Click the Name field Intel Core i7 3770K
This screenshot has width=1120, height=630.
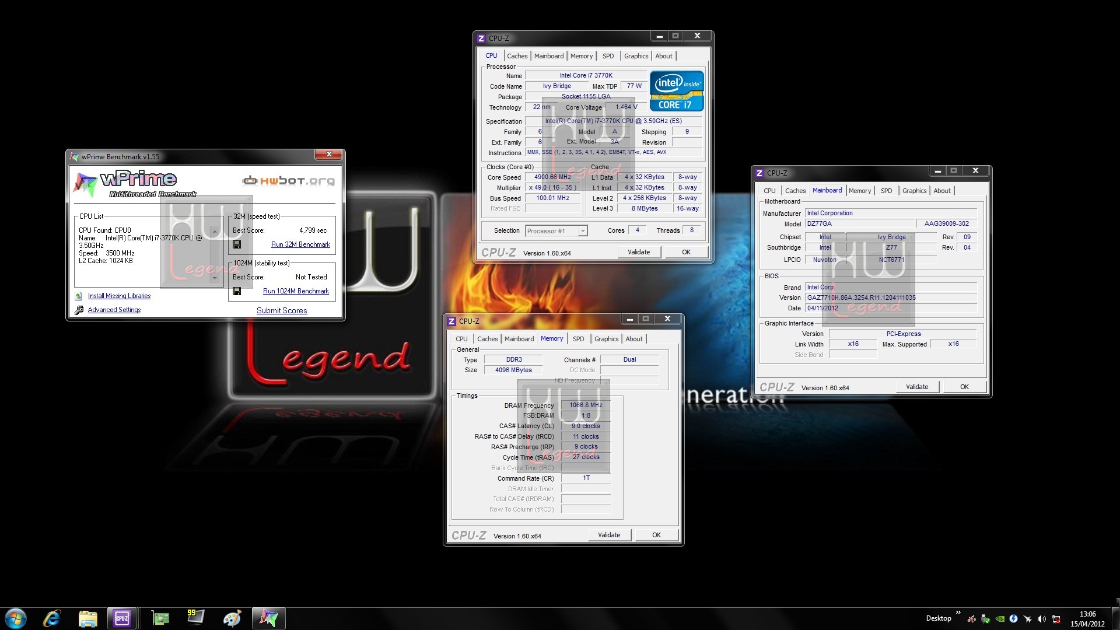point(586,75)
